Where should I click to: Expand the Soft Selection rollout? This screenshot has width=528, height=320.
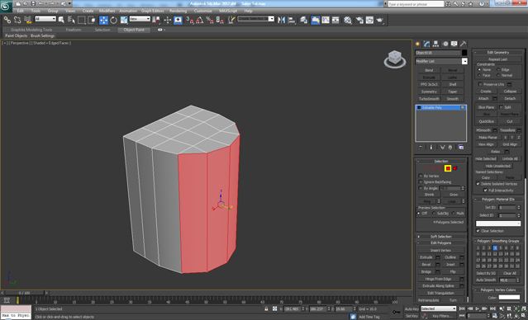(x=440, y=237)
